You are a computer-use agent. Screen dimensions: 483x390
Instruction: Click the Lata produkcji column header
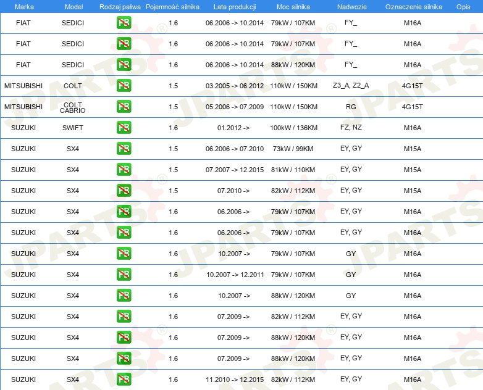click(235, 7)
